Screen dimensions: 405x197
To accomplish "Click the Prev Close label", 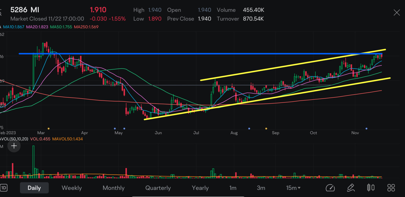I will [180, 19].
